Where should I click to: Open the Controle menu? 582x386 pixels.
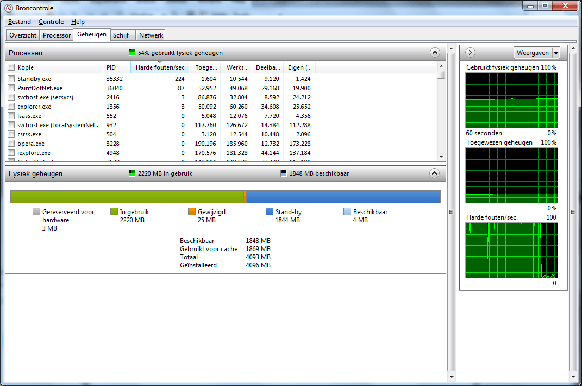coord(51,22)
